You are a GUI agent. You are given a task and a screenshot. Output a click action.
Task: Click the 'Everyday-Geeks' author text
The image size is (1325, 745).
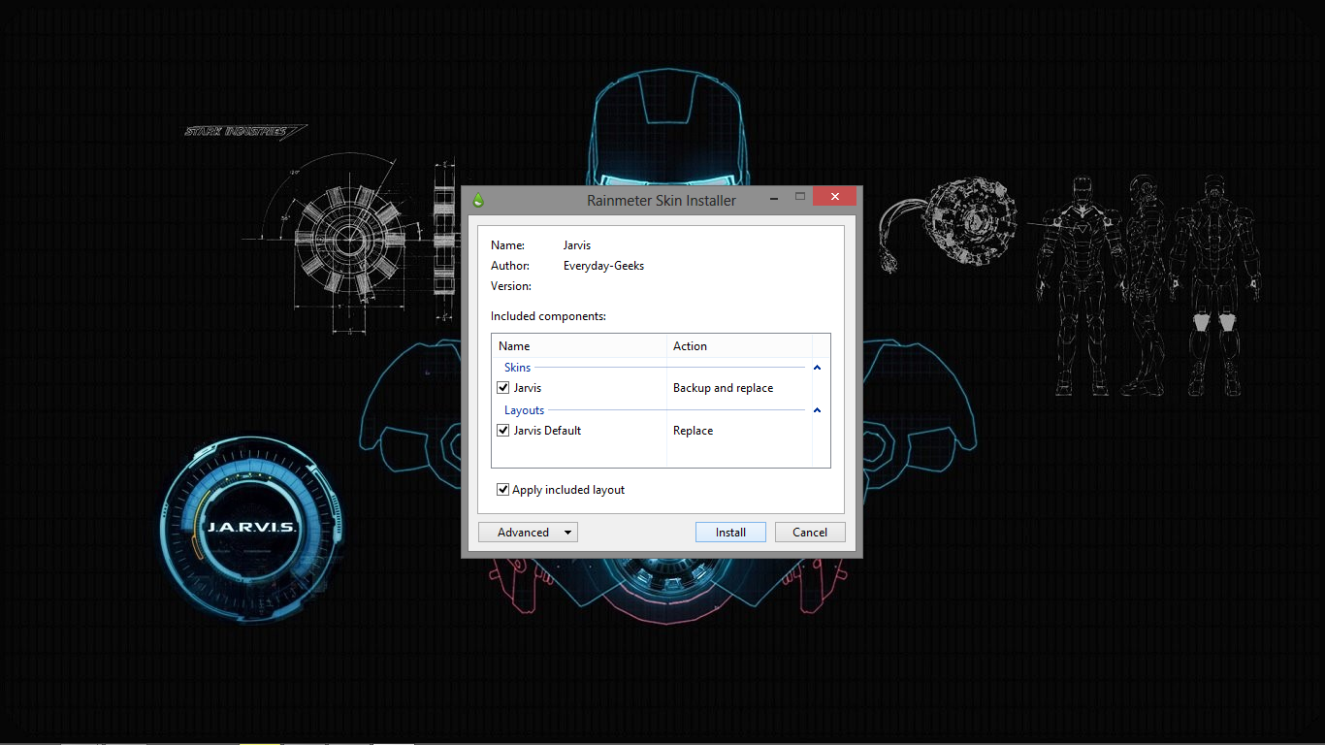click(603, 266)
